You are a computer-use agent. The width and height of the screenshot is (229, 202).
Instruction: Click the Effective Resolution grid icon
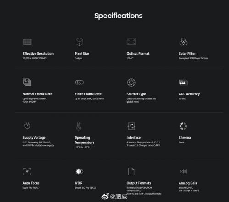pyautogui.click(x=27, y=42)
